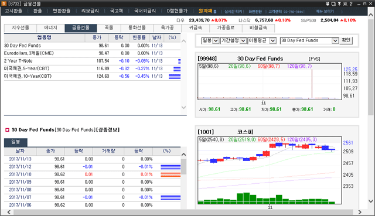The height and width of the screenshot is (216, 375).
Task: Expand the 기간설정 dropdown
Action: [x=243, y=40]
